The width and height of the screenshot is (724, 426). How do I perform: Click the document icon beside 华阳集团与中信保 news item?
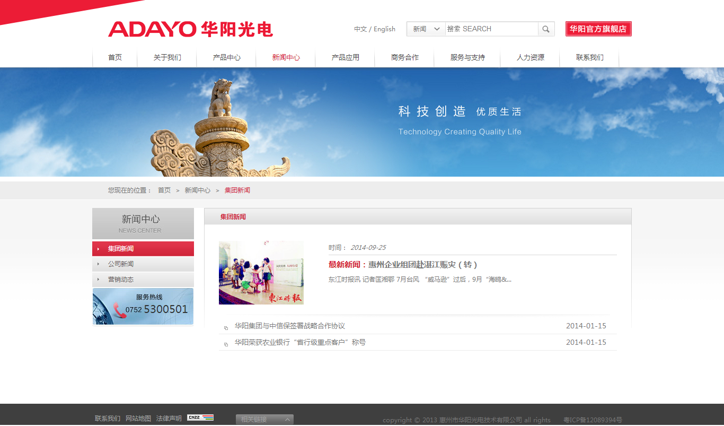[226, 328]
